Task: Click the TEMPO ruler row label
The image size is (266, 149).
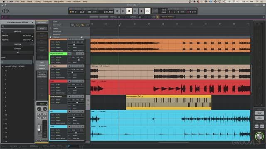Action: pyautogui.click(x=56, y=29)
